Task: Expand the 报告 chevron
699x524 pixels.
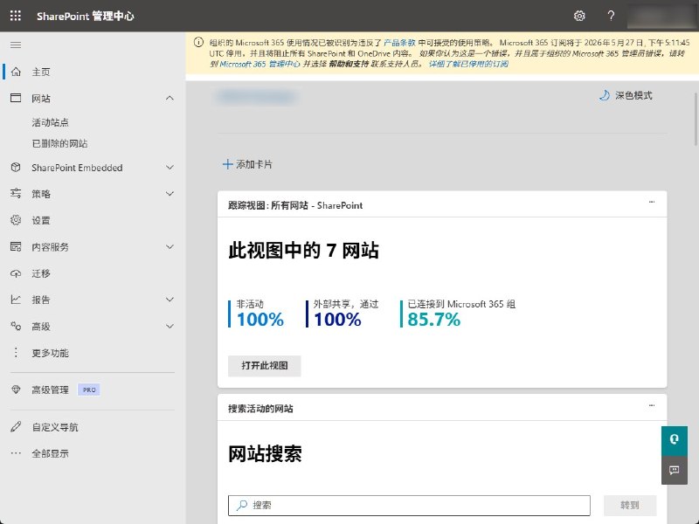Action: coord(170,300)
